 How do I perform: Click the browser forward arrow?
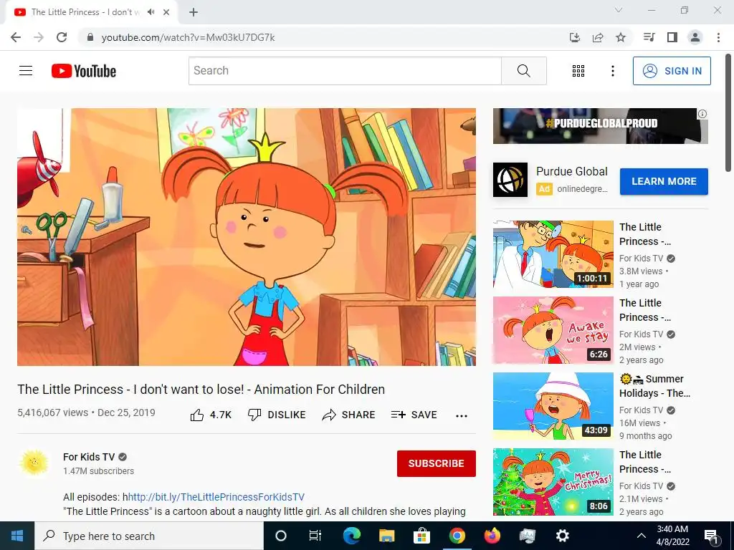[x=39, y=37]
